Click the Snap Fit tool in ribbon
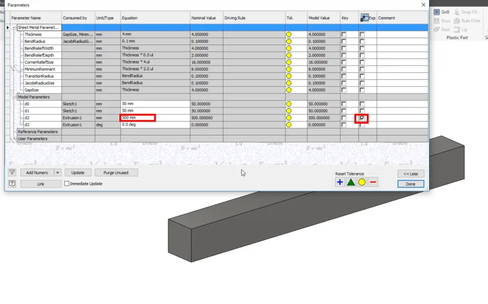 tap(466, 12)
